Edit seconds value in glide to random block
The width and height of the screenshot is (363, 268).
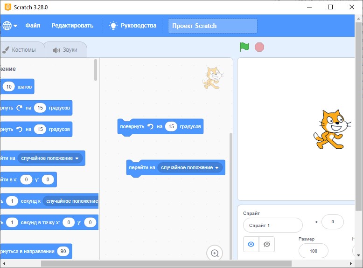pos(12,201)
